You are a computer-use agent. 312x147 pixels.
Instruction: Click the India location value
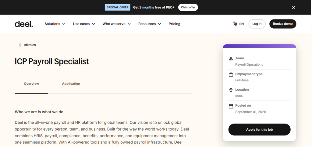click(239, 96)
